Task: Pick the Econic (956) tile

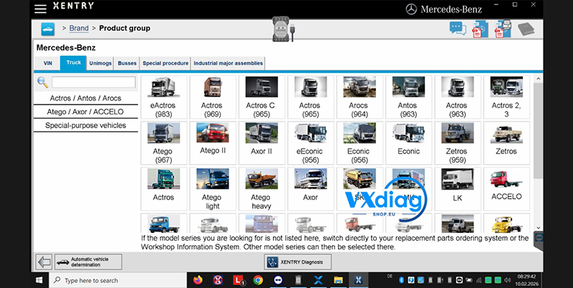Action: 360,143
